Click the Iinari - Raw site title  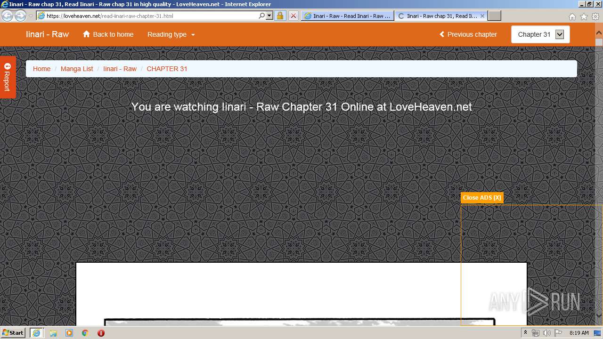pos(48,34)
